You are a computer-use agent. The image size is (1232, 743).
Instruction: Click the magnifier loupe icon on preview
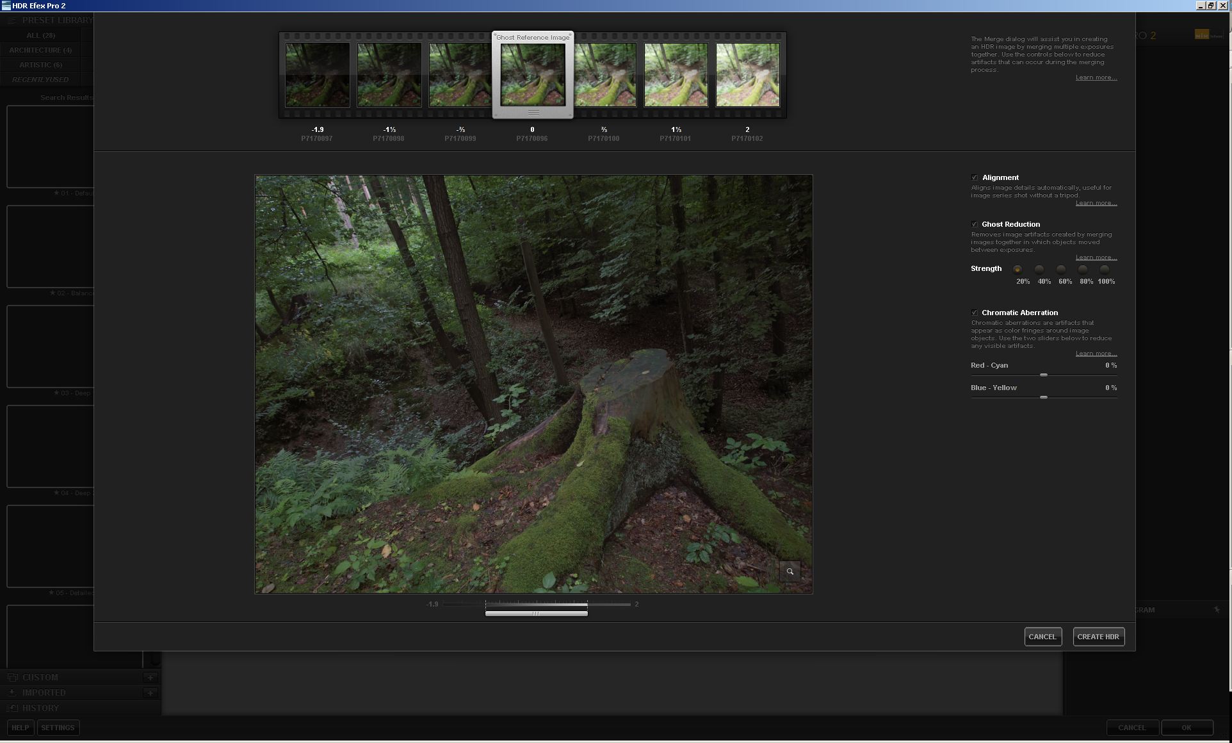pyautogui.click(x=790, y=571)
